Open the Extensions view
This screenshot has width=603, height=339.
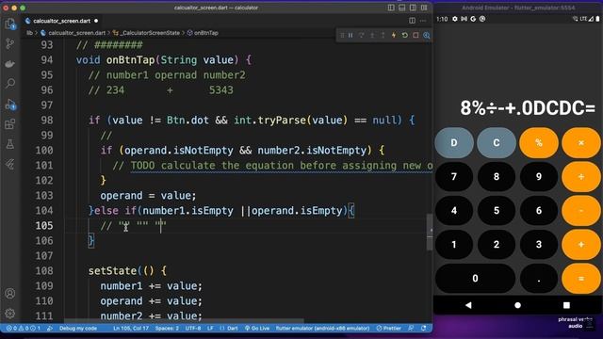10,124
